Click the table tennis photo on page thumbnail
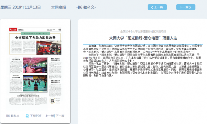 coord(35,65)
